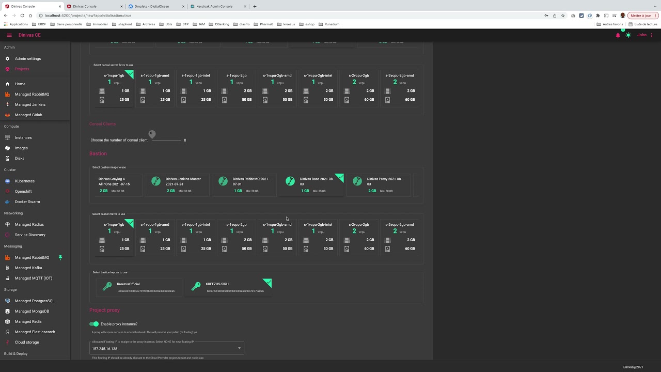Viewport: 661px width, 372px height.
Task: Bookmark this page with the star icon
Action: [x=563, y=16]
